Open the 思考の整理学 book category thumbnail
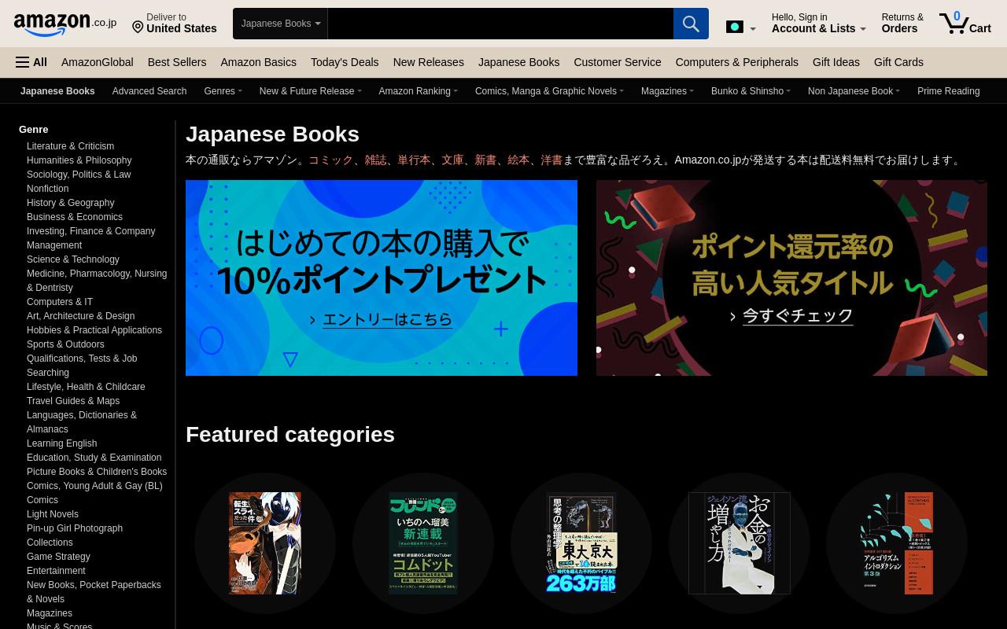The image size is (1007, 629). point(581,543)
